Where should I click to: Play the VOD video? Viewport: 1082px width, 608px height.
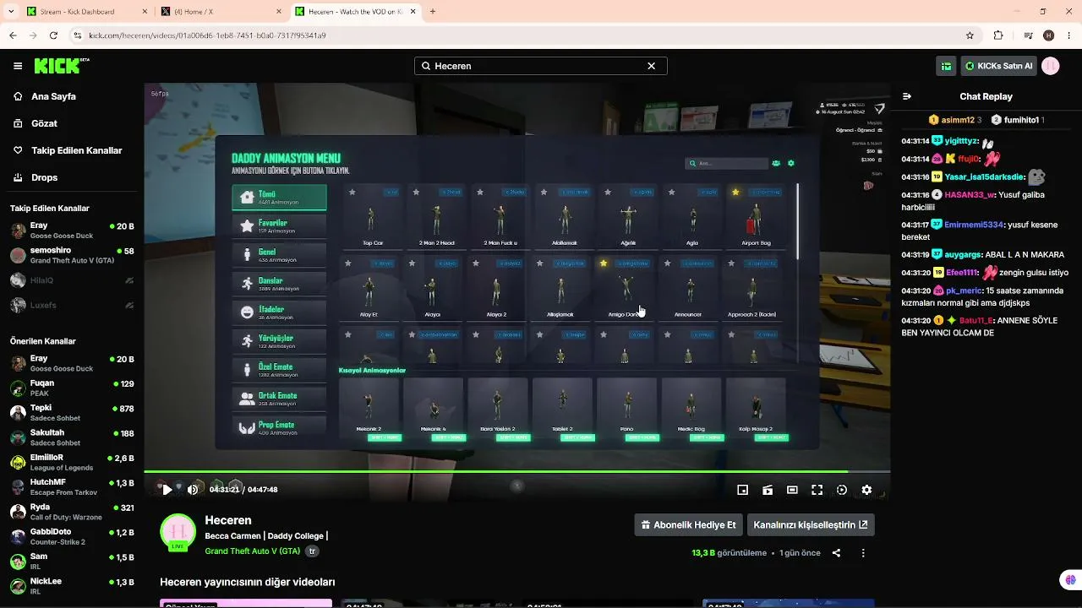click(167, 490)
